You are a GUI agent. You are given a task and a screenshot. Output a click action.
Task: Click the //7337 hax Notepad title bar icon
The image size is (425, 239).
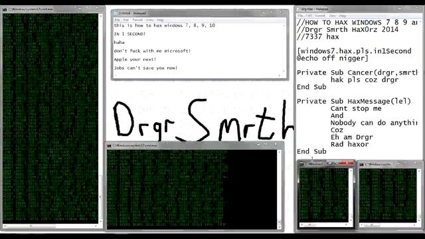(x=299, y=9)
